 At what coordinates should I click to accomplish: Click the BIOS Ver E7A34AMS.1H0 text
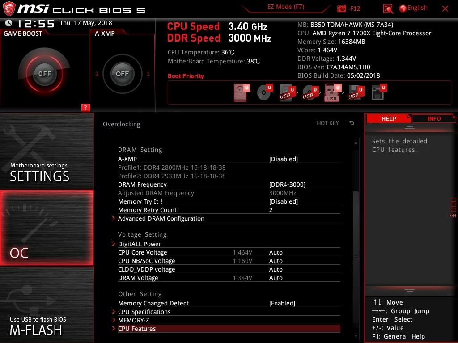[x=334, y=67]
